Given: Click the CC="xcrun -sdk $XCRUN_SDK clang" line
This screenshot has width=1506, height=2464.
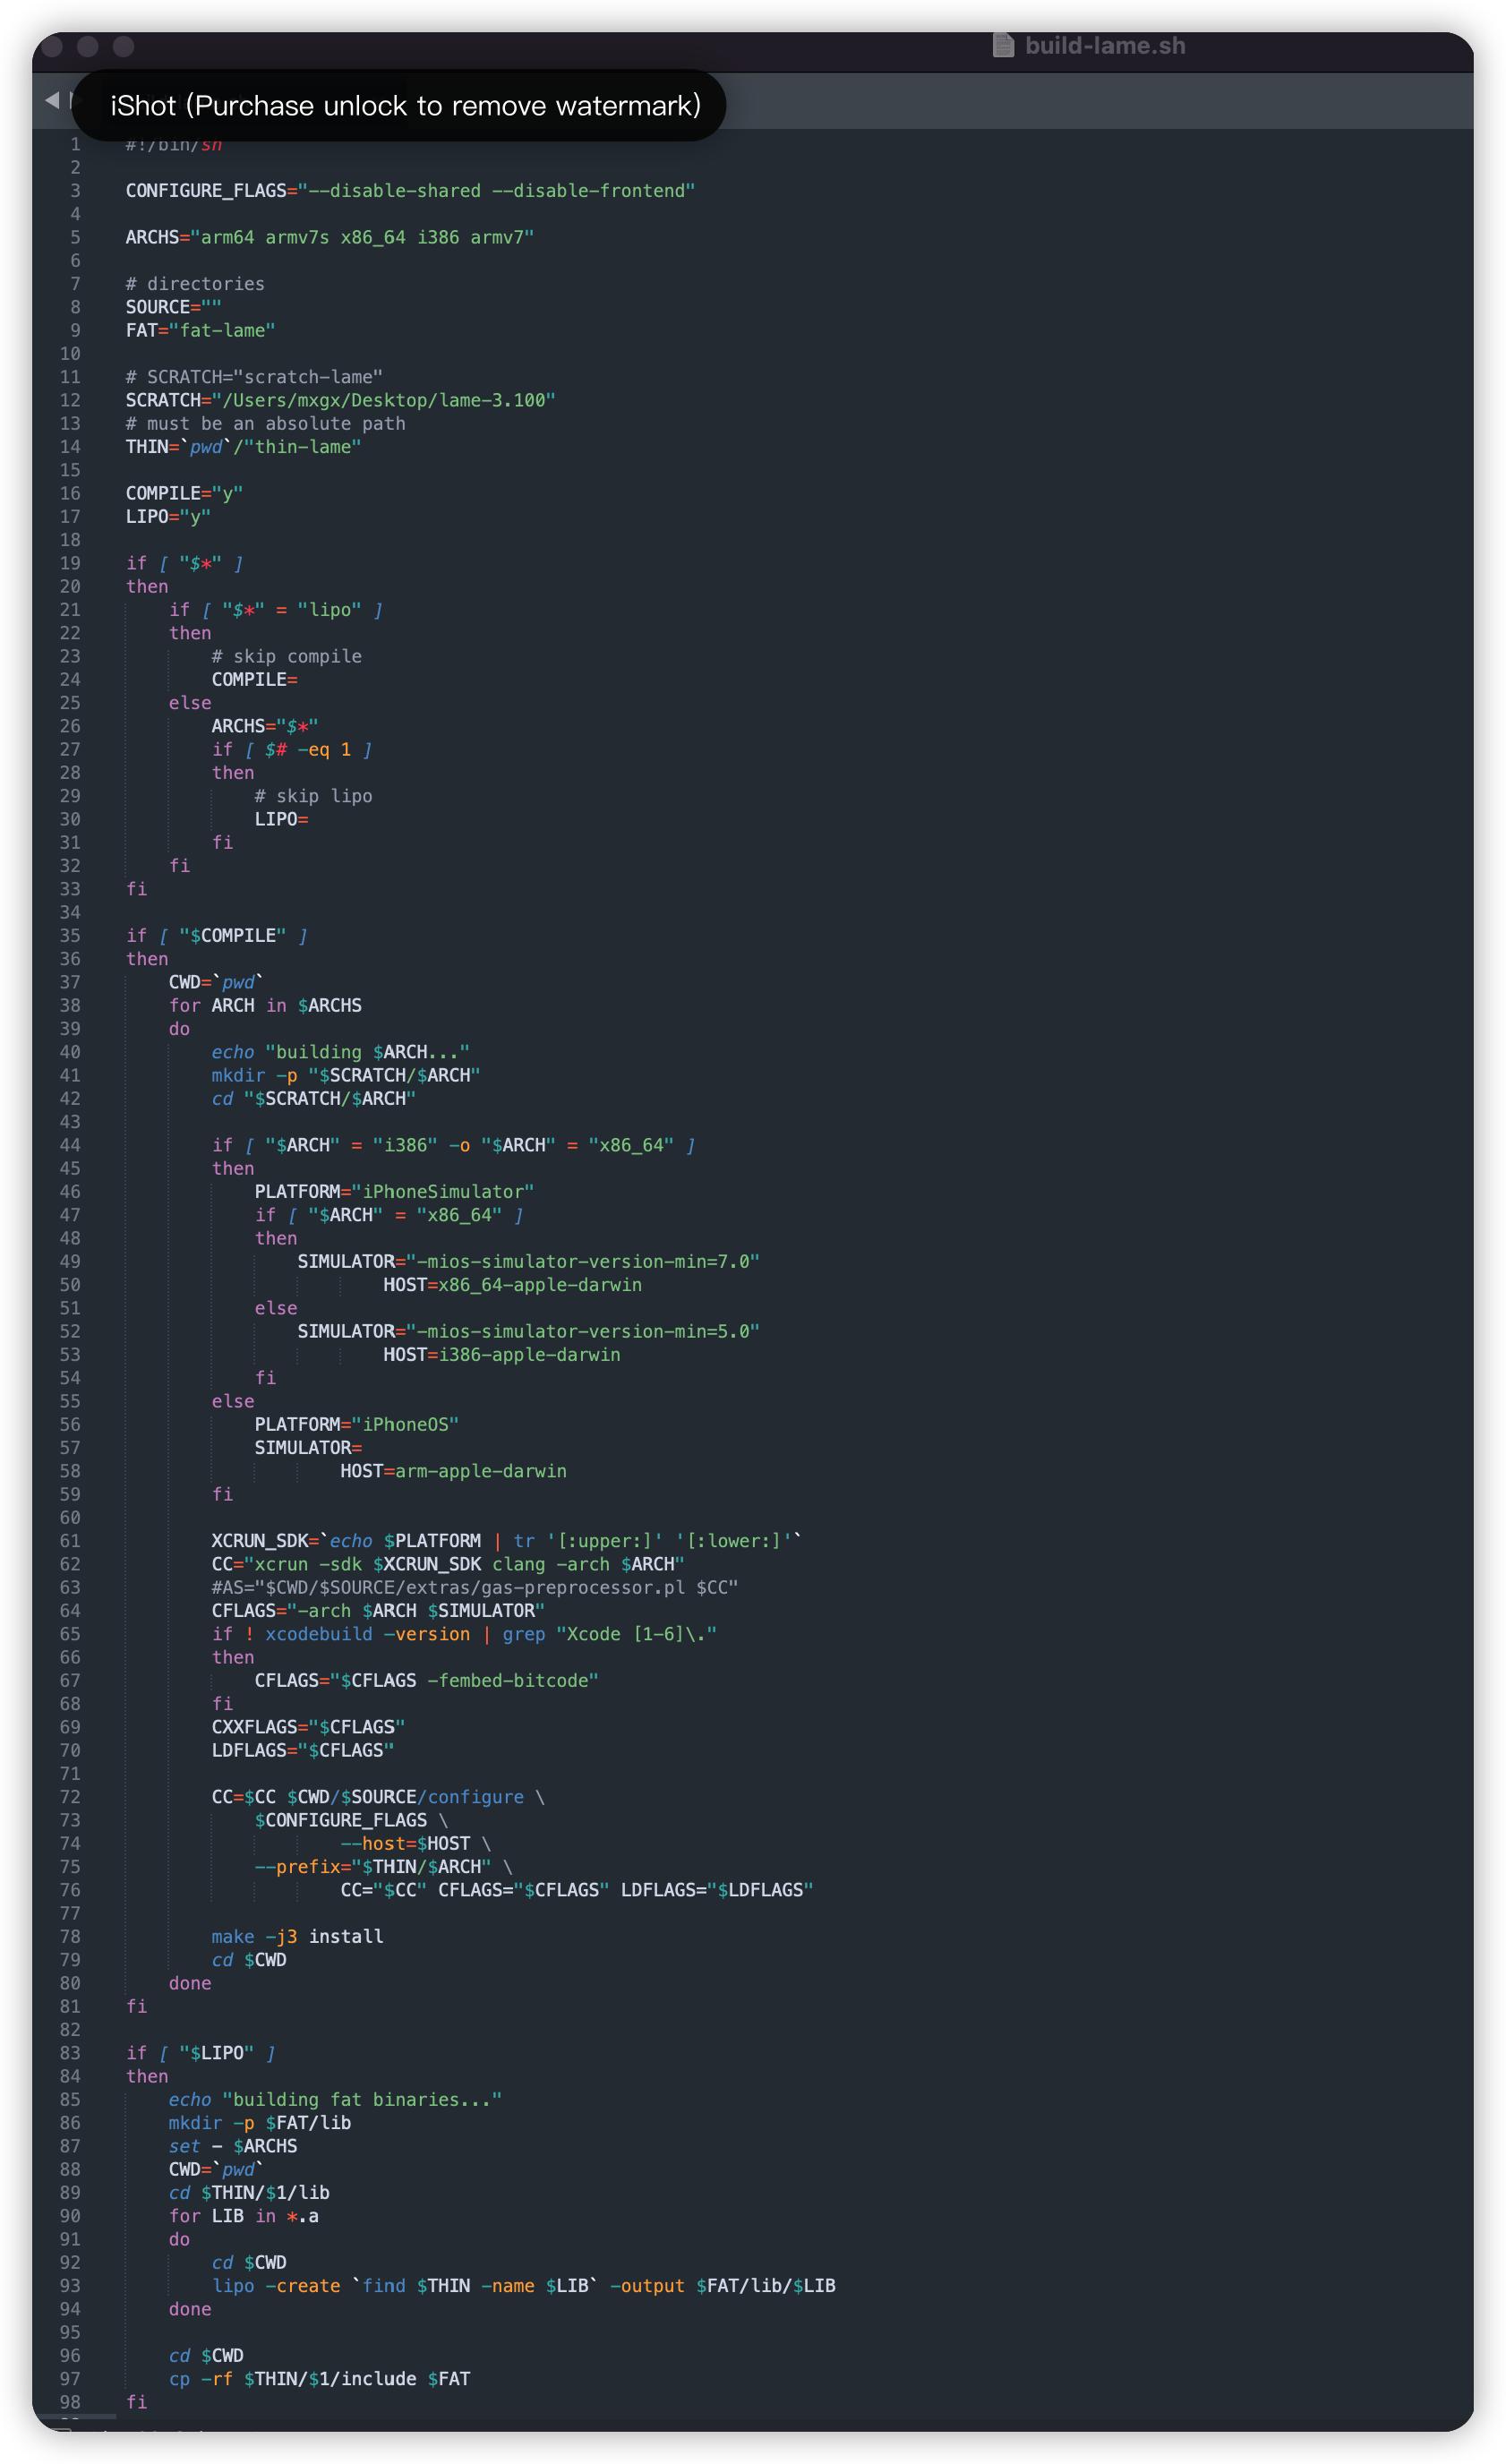Looking at the screenshot, I should pyautogui.click(x=448, y=1564).
